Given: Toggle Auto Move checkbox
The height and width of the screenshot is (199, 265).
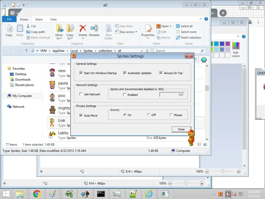Looking at the screenshot, I should click(x=81, y=115).
